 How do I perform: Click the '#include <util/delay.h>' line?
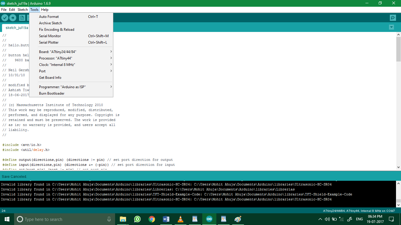click(26, 150)
